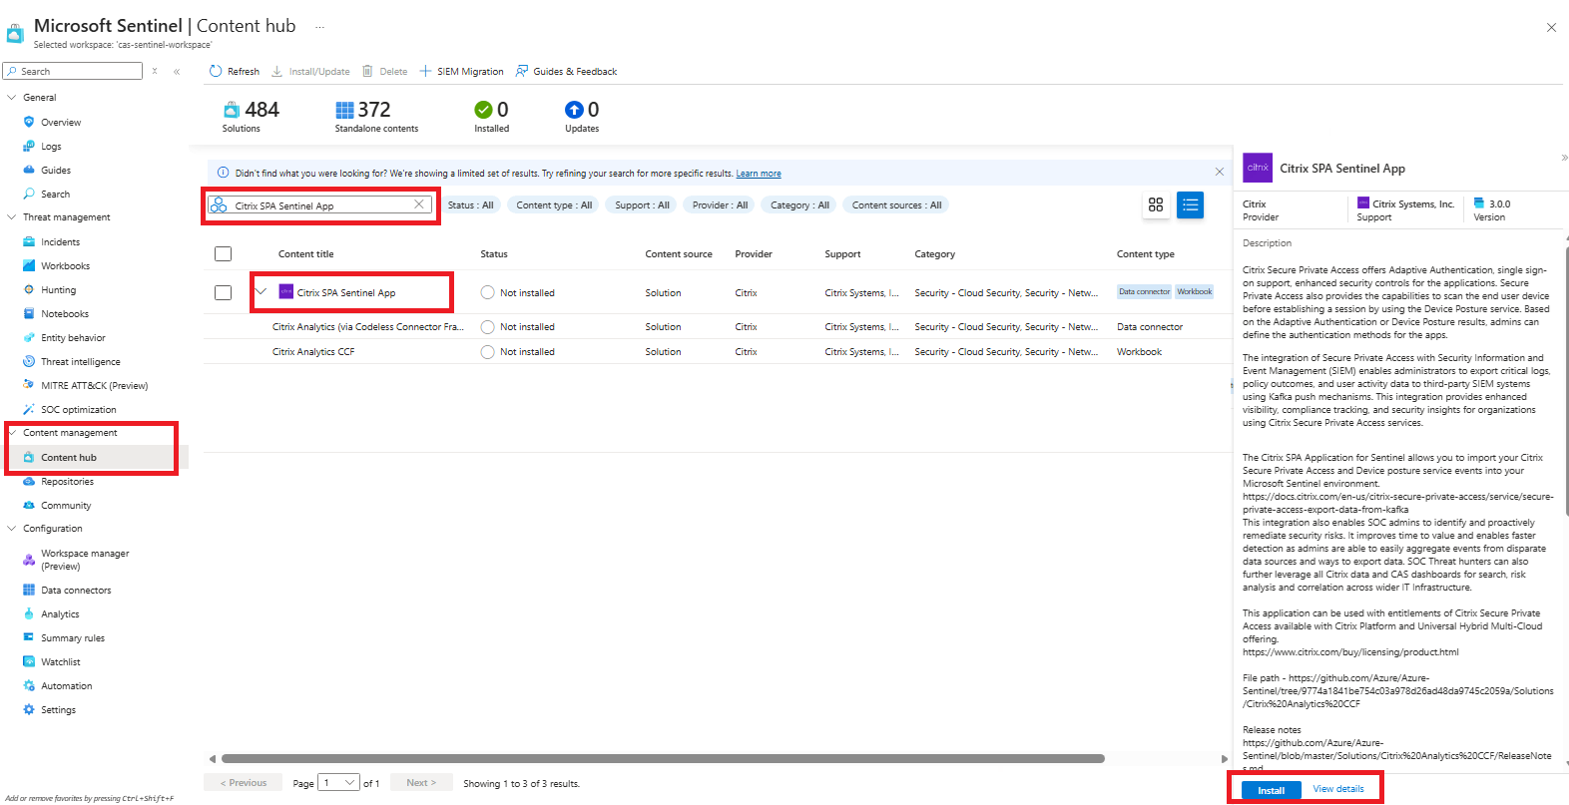Open Guides in the sidebar
The width and height of the screenshot is (1569, 805).
point(56,171)
